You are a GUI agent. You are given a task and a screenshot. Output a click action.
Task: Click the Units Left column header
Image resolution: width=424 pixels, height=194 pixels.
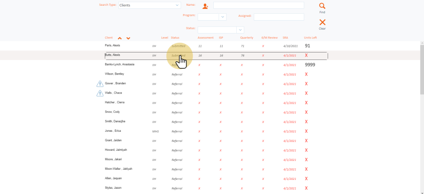pos(310,38)
